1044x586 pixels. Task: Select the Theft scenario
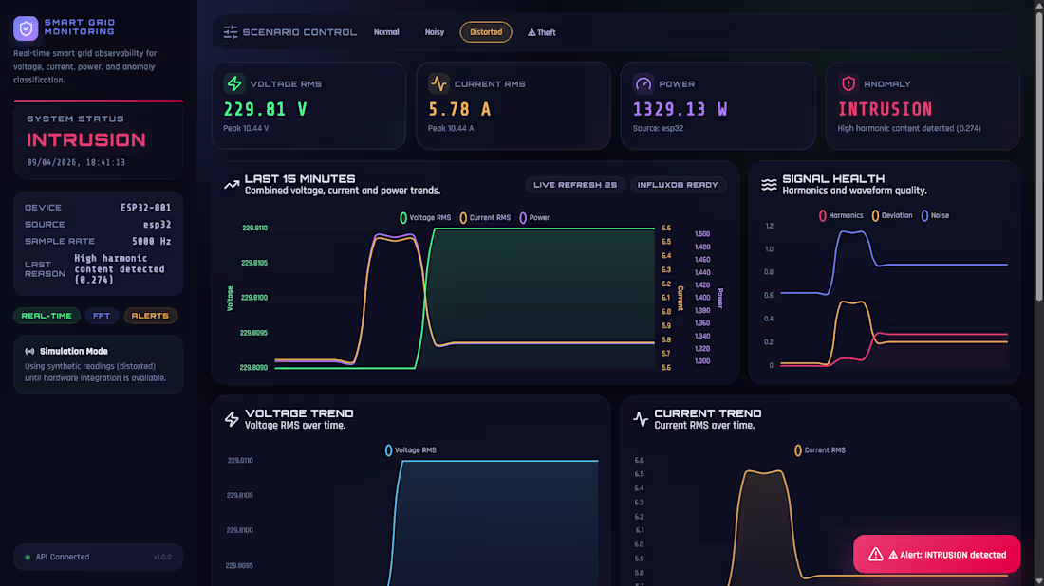[x=542, y=32]
